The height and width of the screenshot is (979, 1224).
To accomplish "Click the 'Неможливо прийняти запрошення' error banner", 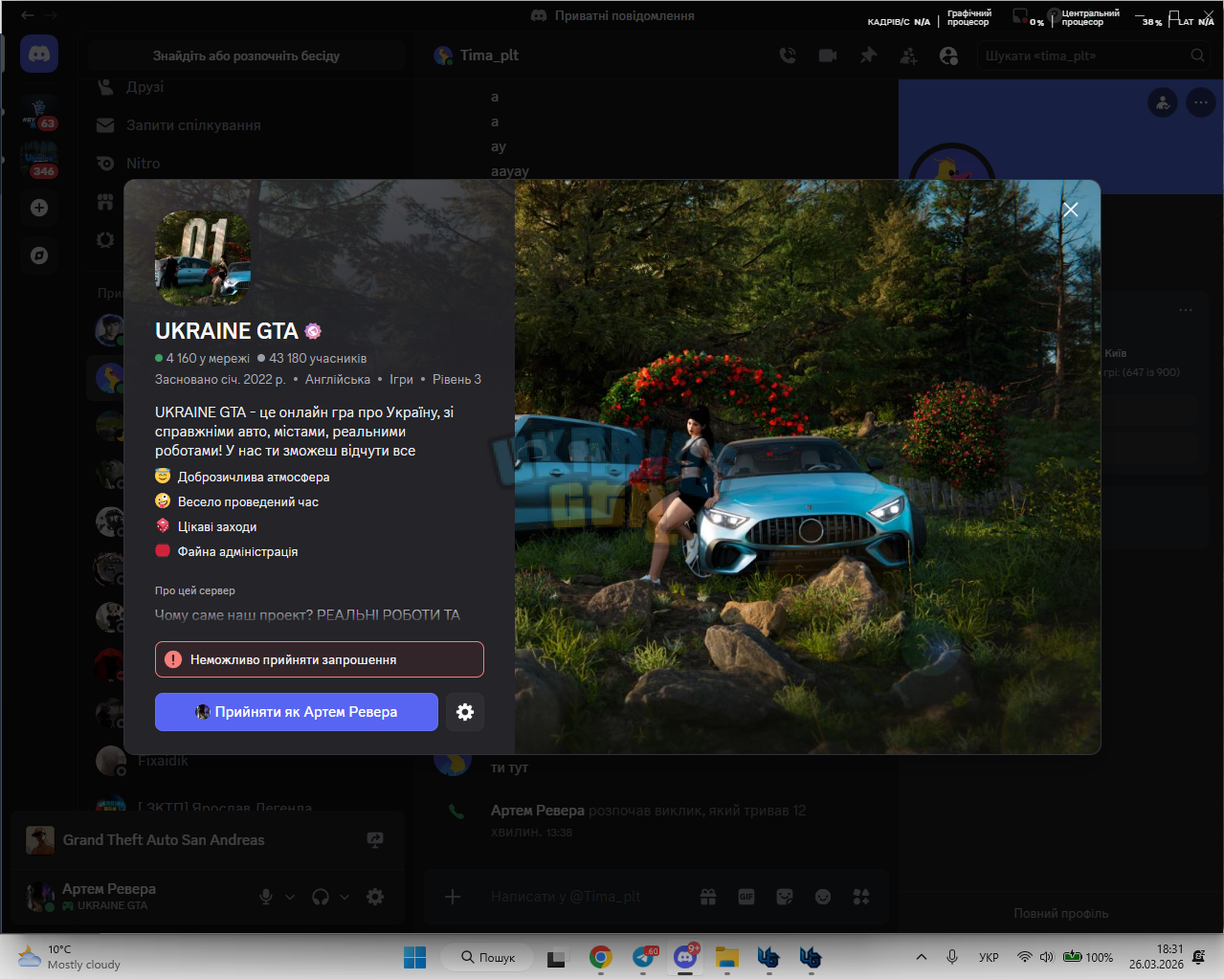I will click(320, 659).
